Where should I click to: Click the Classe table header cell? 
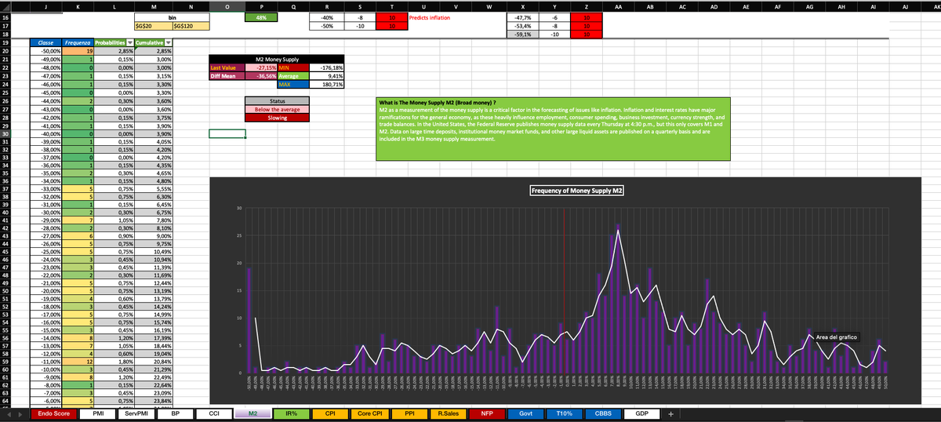click(x=45, y=42)
